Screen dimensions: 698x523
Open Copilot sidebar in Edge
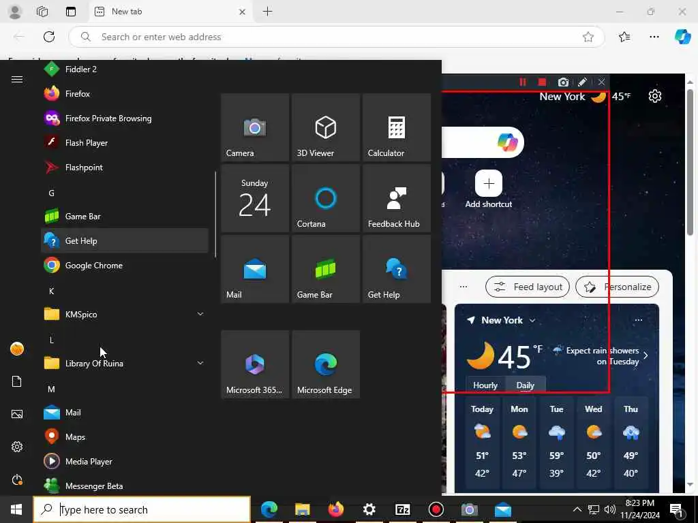682,37
